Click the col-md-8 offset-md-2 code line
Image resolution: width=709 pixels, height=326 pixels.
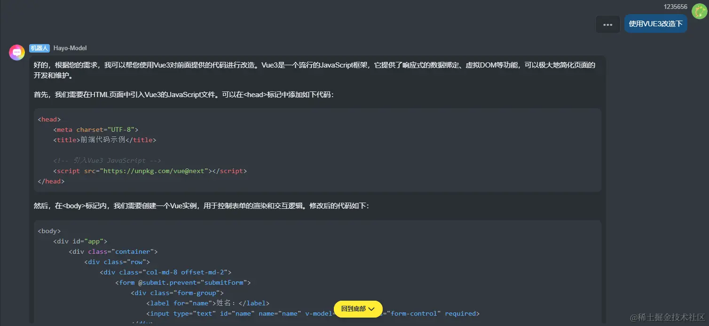click(x=165, y=272)
